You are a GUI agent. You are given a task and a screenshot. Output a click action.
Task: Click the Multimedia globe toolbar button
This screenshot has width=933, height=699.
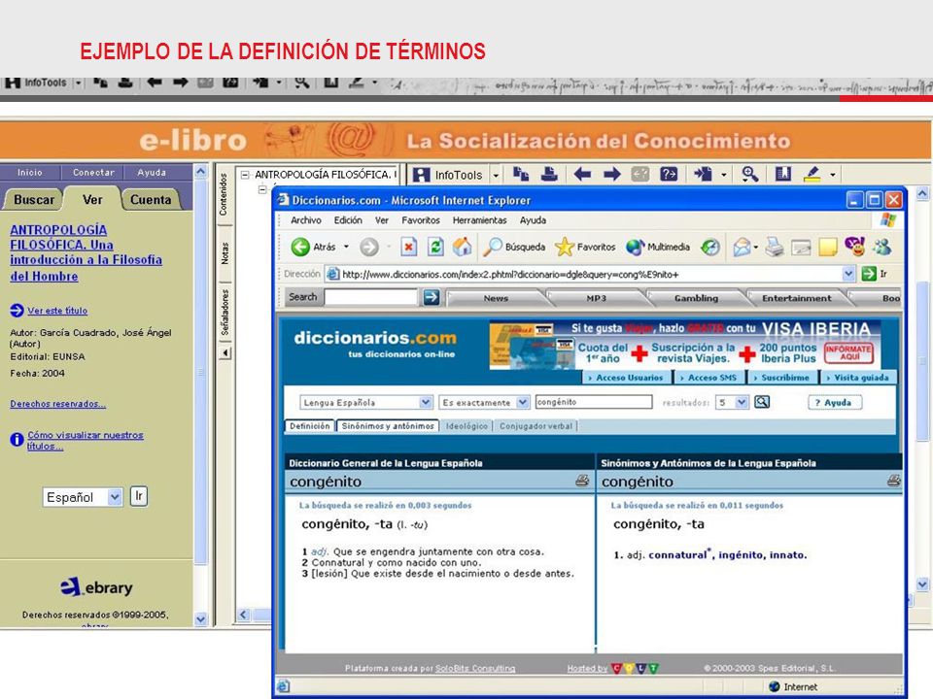click(658, 247)
